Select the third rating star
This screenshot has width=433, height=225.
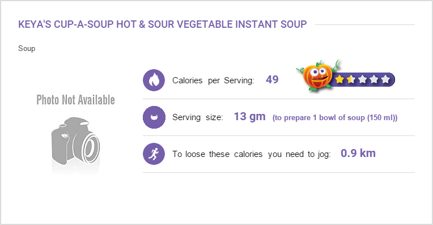click(362, 79)
